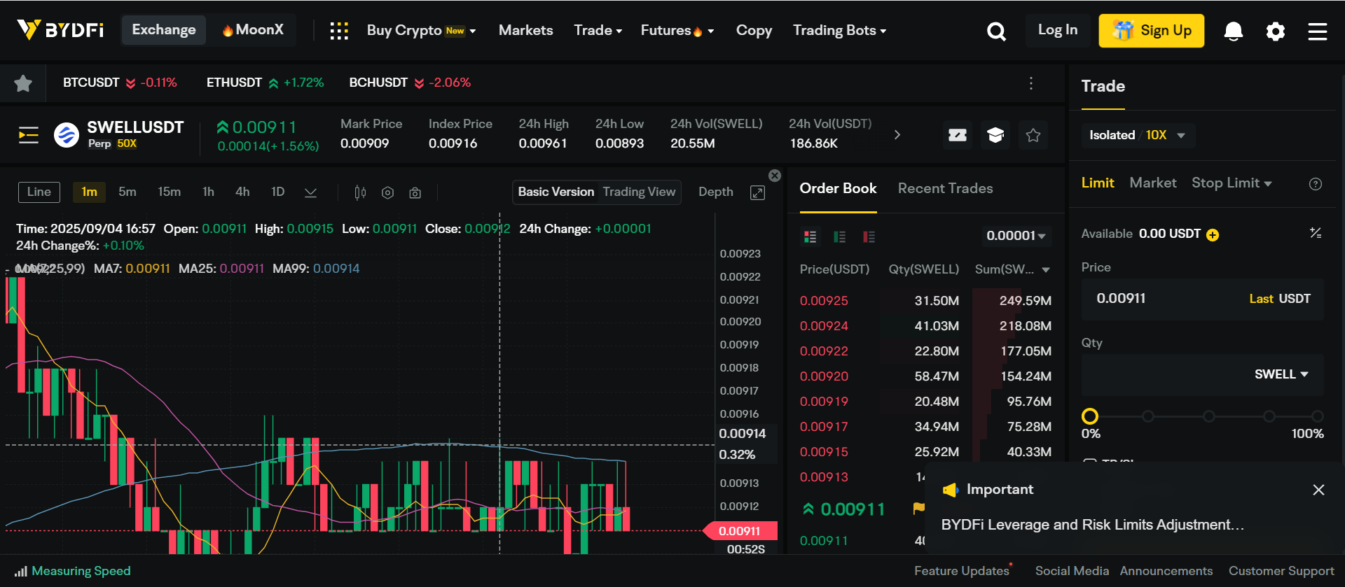Image resolution: width=1345 pixels, height=587 pixels.
Task: Open the chart panel icon beside tutorial
Action: point(958,135)
